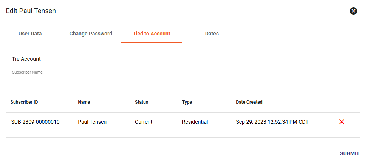Click the Sep 29, 2023 date cell
Image resolution: width=365 pixels, height=158 pixels.
(x=272, y=122)
